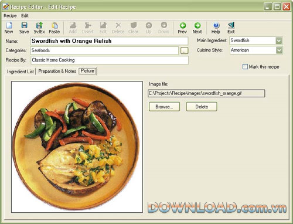The image size is (293, 224).
Task: Click the swordfish dish picture preview
Action: pos(77,147)
